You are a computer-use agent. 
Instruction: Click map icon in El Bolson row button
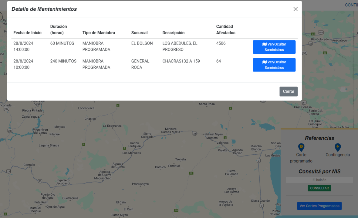pyautogui.click(x=264, y=44)
